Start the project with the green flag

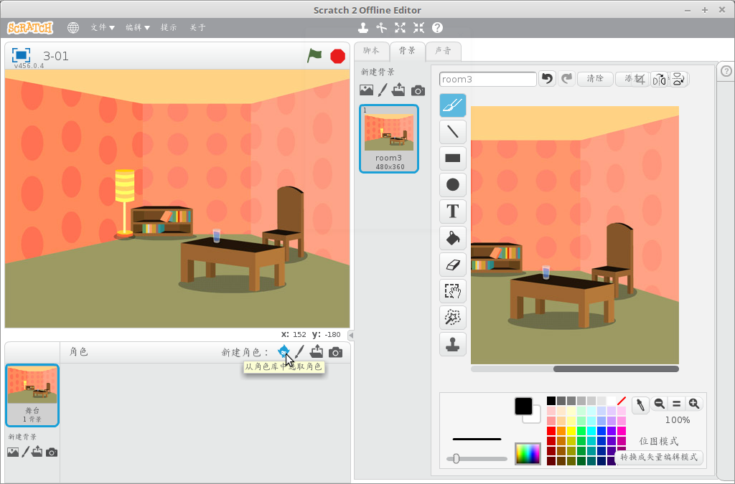point(314,56)
